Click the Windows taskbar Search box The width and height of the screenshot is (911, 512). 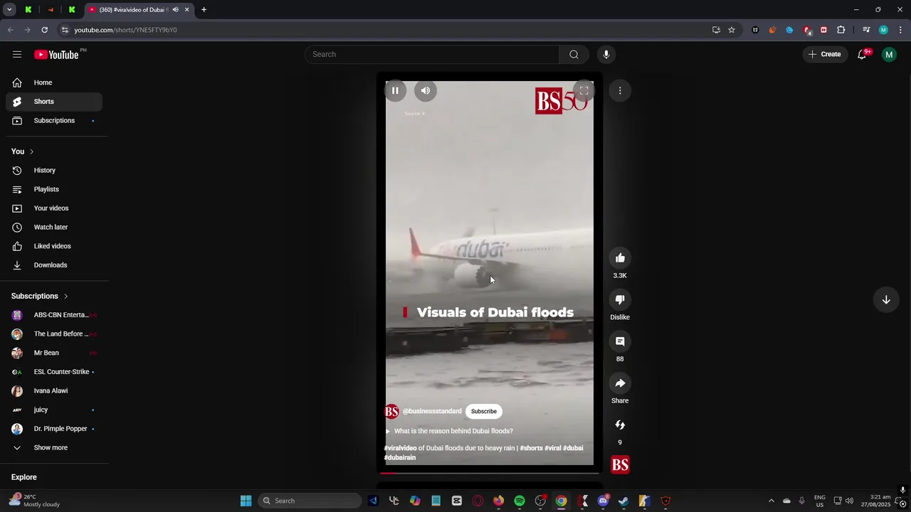tap(310, 501)
